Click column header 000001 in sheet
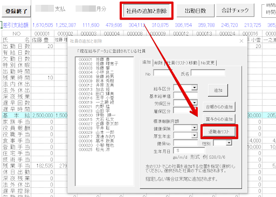 coord(42,33)
